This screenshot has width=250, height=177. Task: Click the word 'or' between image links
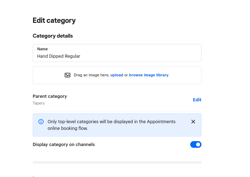(126, 75)
